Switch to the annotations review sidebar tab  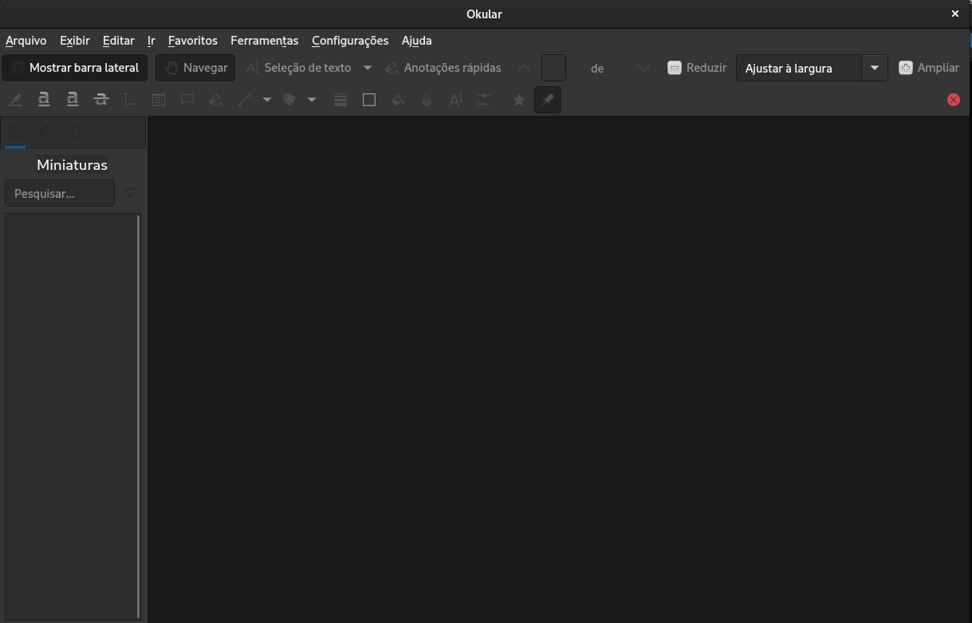click(x=45, y=132)
